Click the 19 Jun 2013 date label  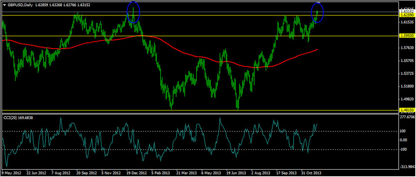pos(237,173)
